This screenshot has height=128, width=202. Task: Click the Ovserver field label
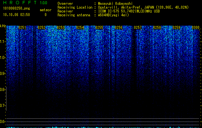pyautogui.click(x=65, y=4)
